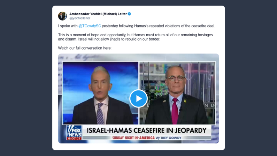Click the right video frame with the ambassador
Viewport: 277px width, 156px height.
177,93
